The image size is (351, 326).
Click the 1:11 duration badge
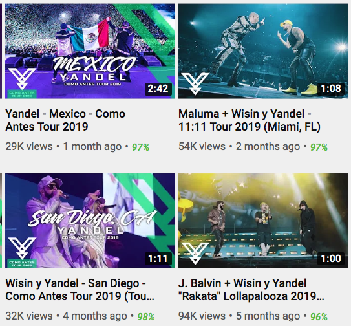coord(158,259)
